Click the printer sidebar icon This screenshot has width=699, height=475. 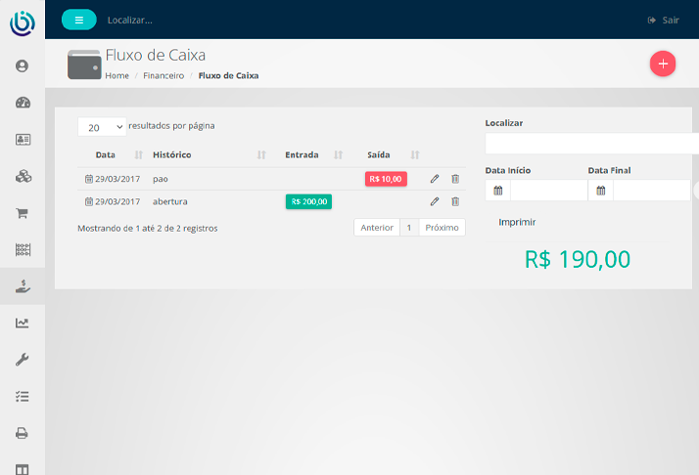pos(23,433)
